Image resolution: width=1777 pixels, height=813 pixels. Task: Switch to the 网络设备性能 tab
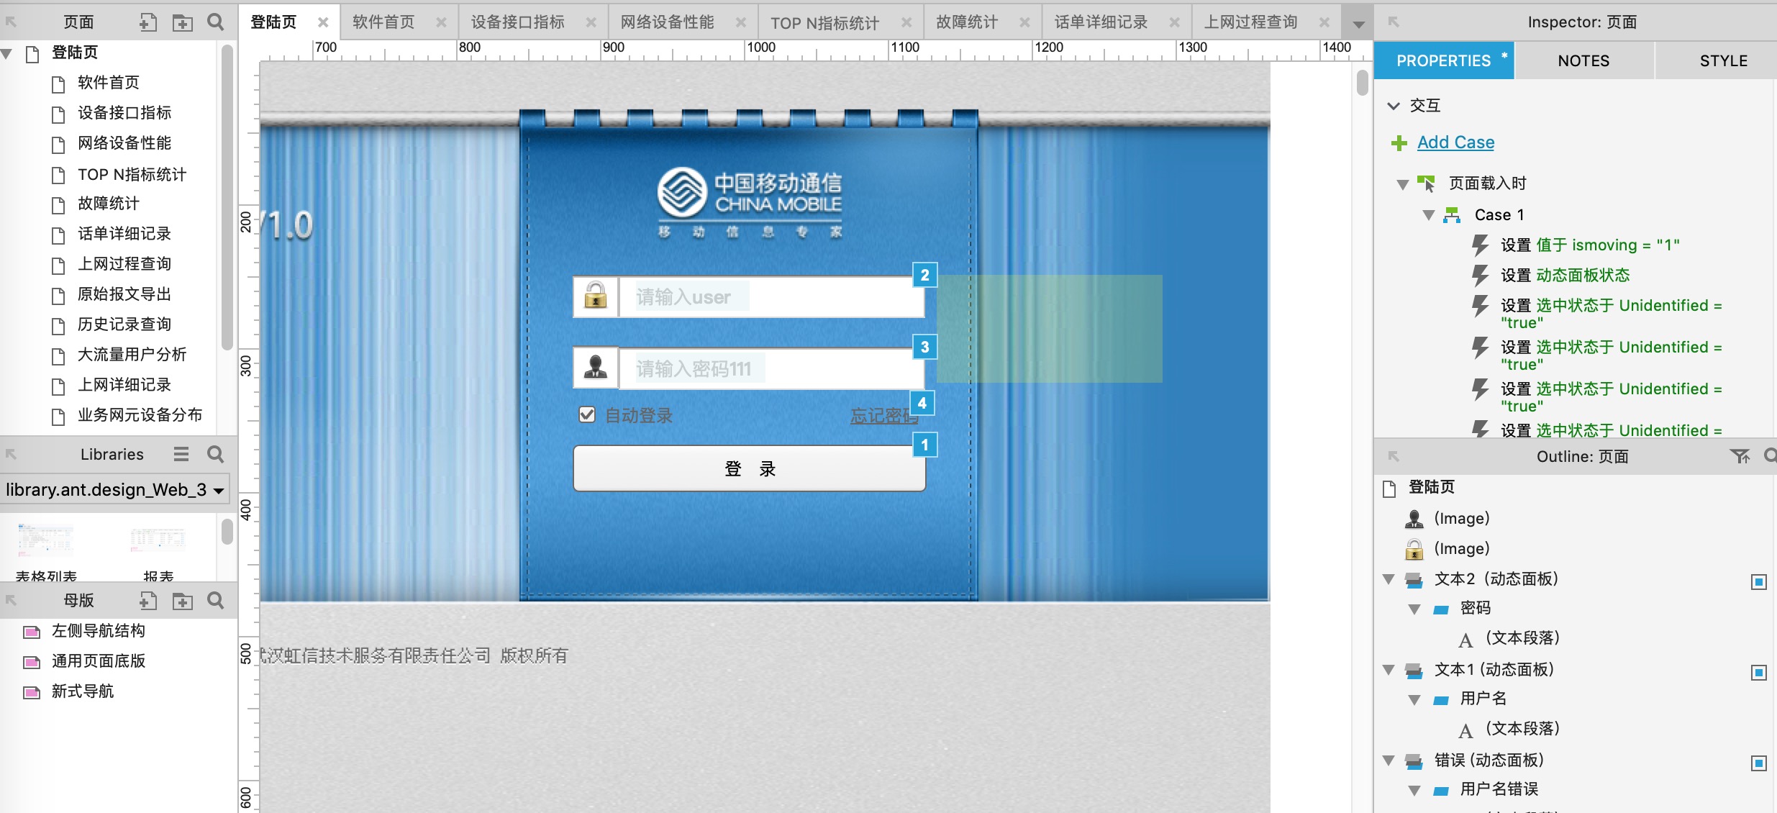click(x=667, y=22)
